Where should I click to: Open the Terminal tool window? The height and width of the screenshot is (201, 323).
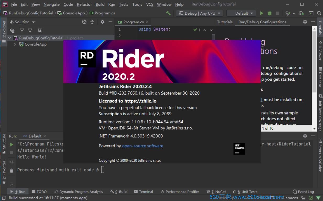tap(144, 192)
